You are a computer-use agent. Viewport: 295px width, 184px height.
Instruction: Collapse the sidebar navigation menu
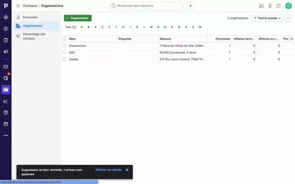(18, 6)
